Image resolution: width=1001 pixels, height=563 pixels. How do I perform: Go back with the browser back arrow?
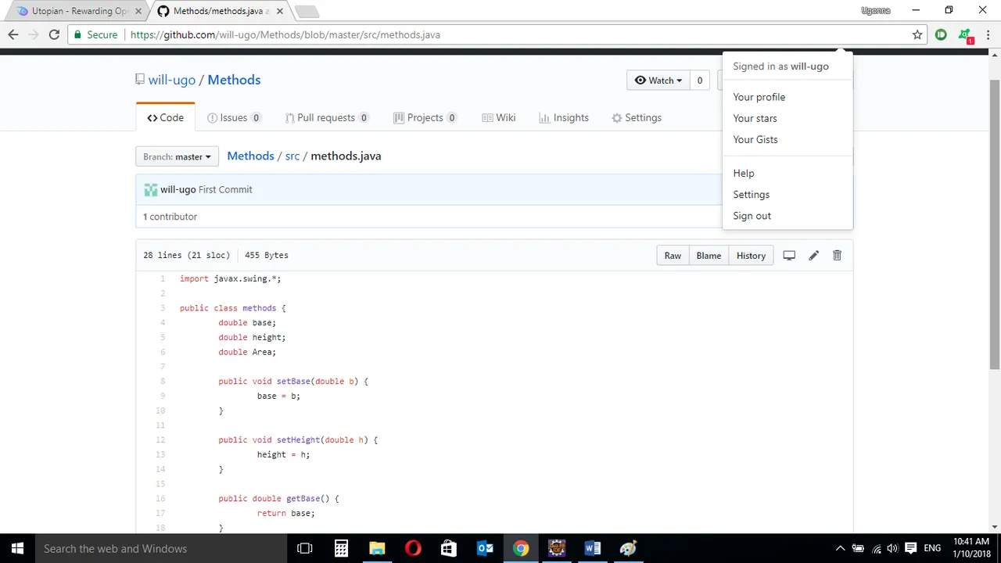13,34
